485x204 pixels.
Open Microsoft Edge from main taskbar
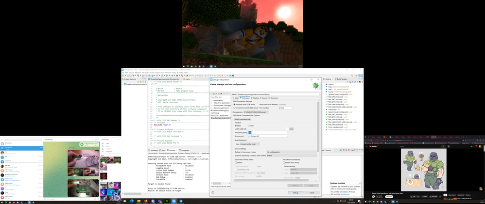(132, 201)
